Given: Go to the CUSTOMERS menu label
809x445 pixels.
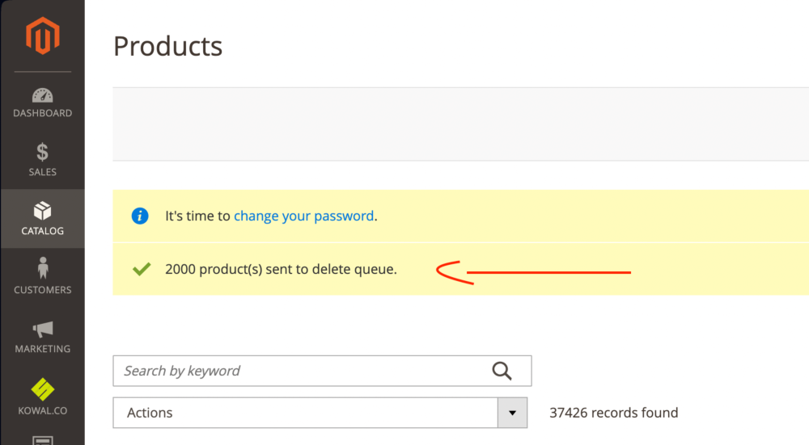Looking at the screenshot, I should click(42, 290).
